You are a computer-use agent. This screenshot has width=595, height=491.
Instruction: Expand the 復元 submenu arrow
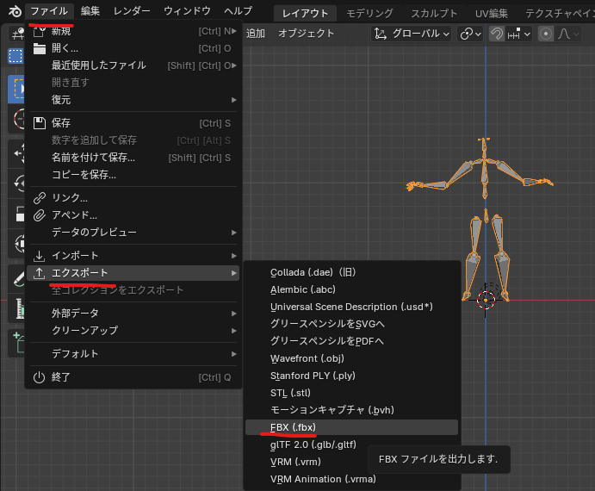click(233, 100)
